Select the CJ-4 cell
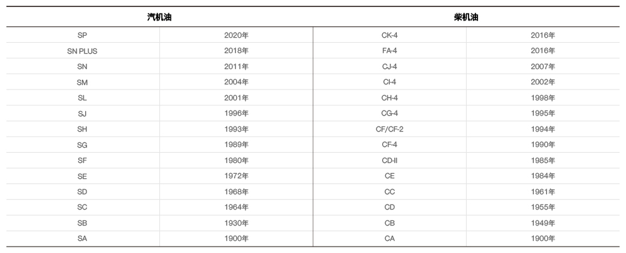 390,66
